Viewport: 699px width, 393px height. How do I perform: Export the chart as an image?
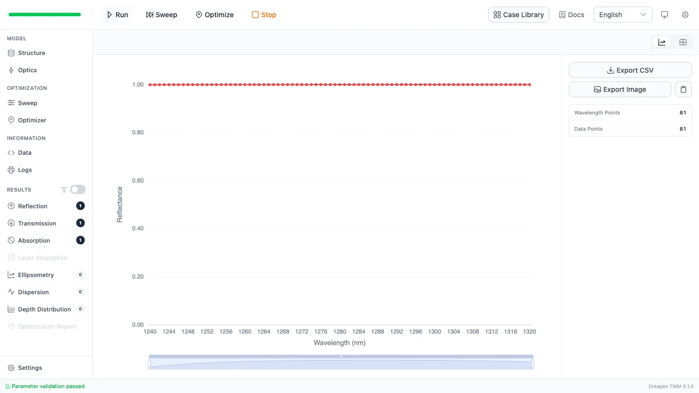620,89
